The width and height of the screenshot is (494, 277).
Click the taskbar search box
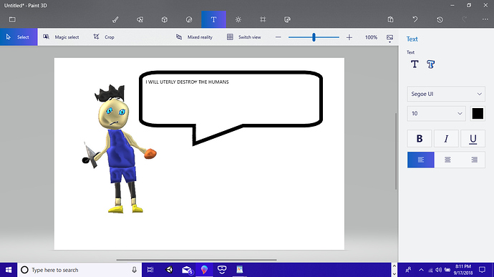(79, 270)
